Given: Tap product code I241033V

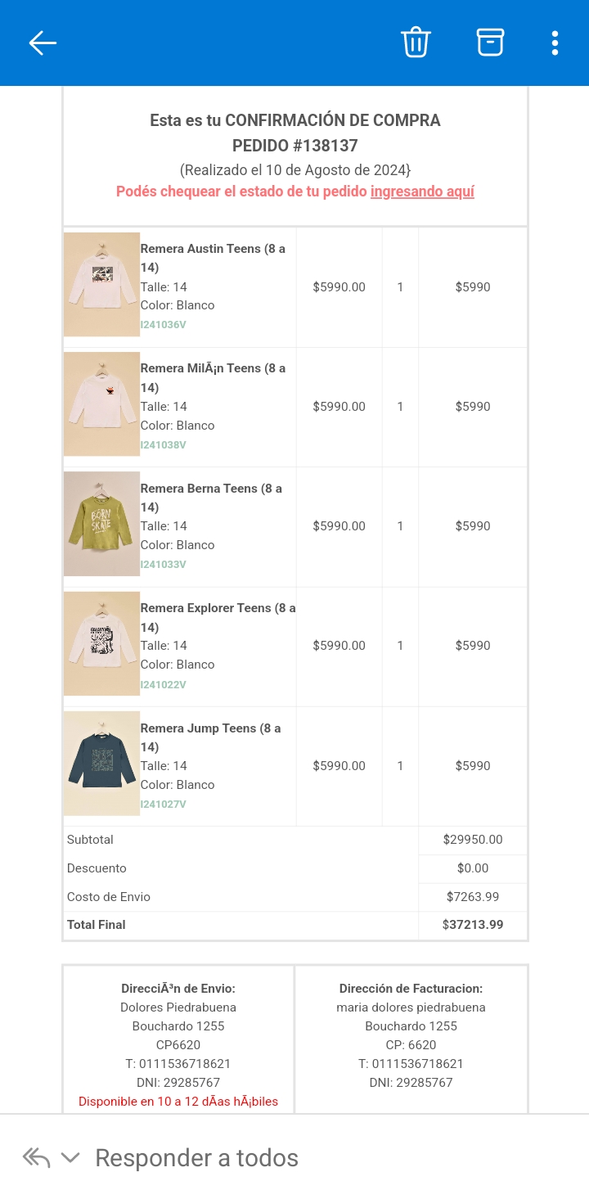Looking at the screenshot, I should (x=164, y=565).
